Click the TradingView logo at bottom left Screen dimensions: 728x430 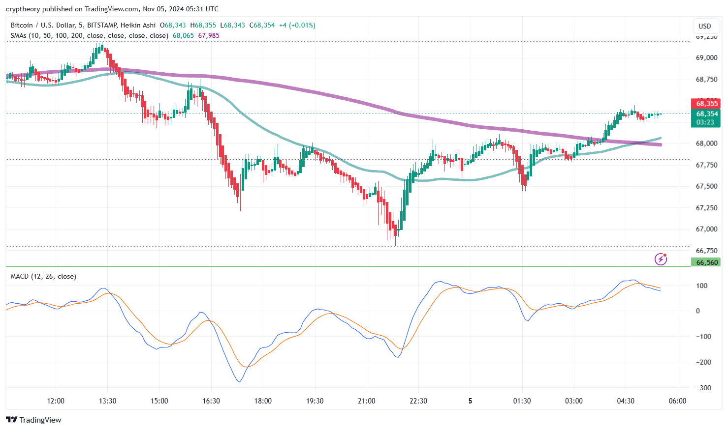(x=33, y=420)
